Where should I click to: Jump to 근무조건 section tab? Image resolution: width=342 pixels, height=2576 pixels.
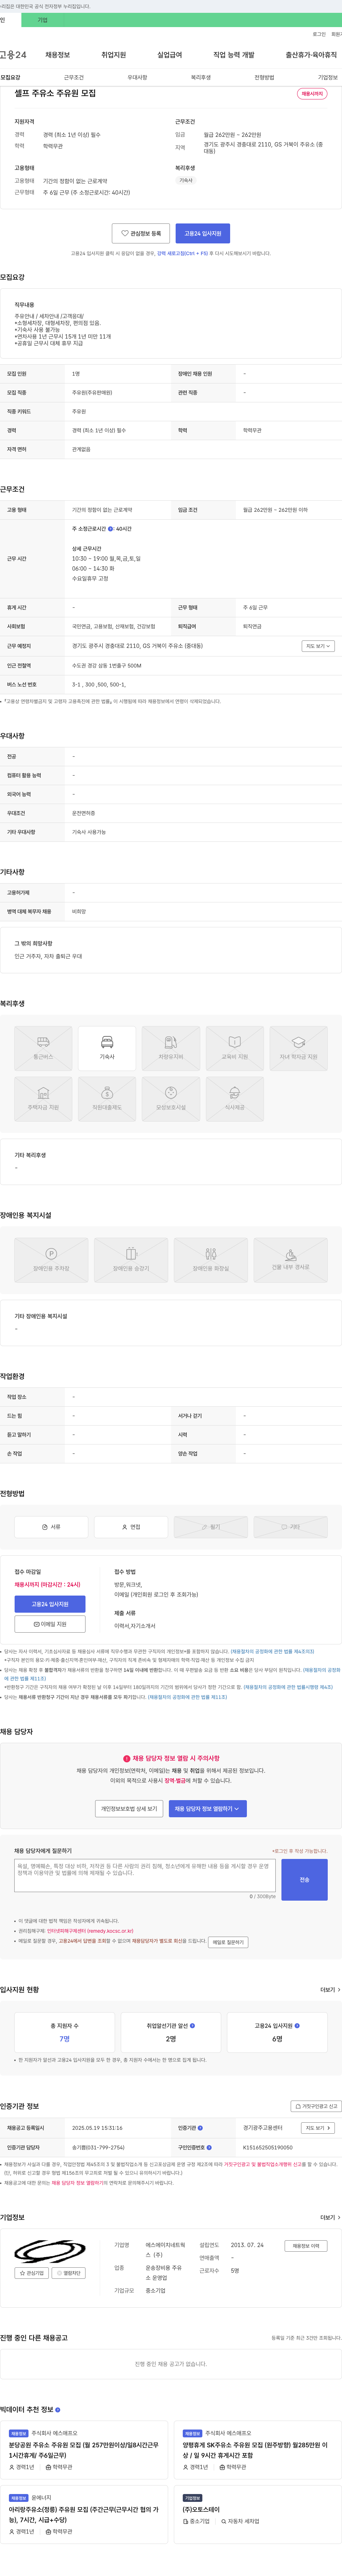(74, 77)
